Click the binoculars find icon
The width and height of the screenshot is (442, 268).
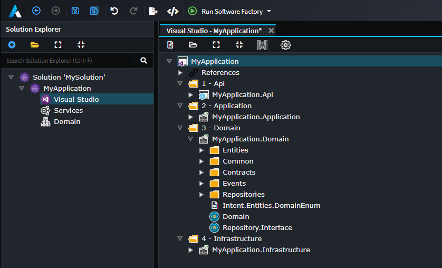(x=263, y=45)
